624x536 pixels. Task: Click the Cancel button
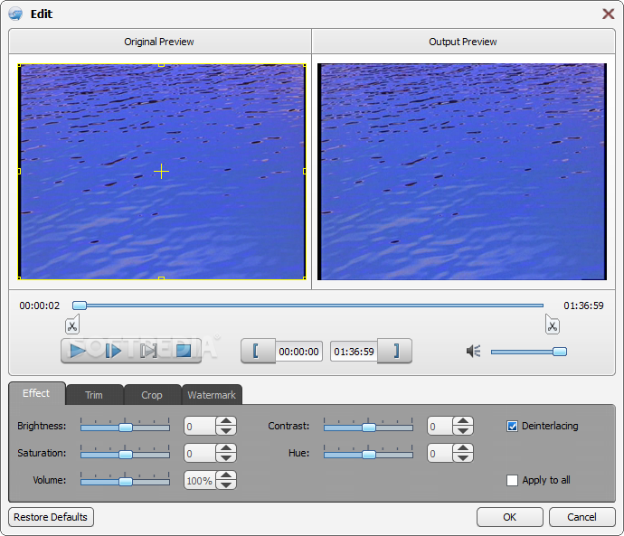point(582,517)
